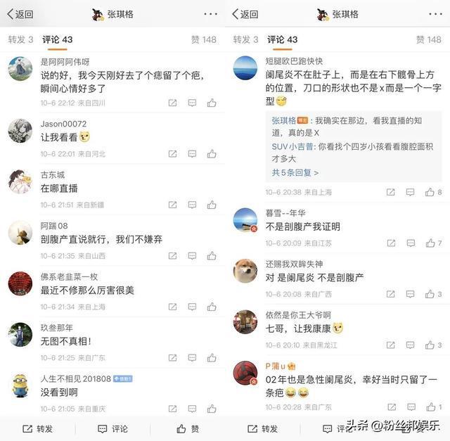Like the post using bottom 赞 button
This screenshot has height=441, width=450.
click(x=188, y=429)
